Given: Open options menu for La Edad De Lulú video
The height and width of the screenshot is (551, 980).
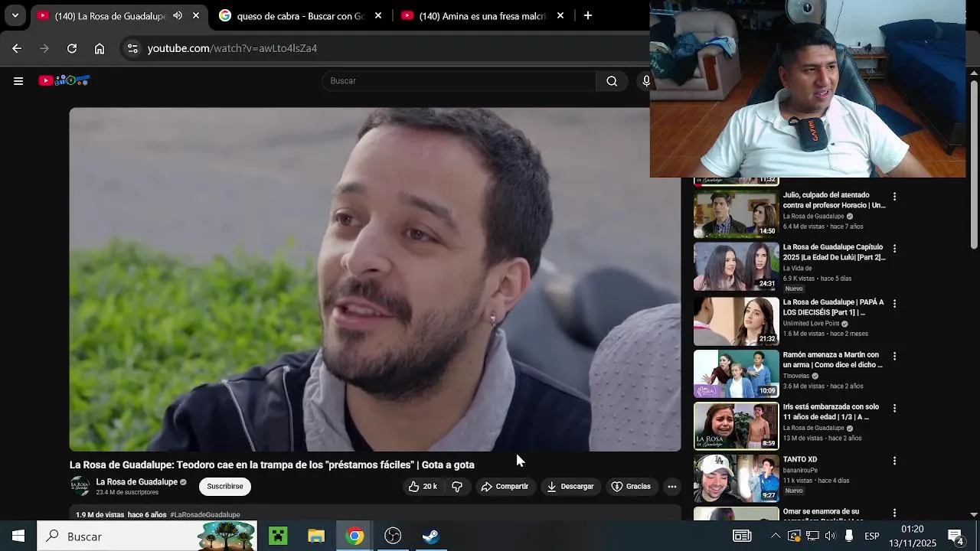Looking at the screenshot, I should 894,249.
